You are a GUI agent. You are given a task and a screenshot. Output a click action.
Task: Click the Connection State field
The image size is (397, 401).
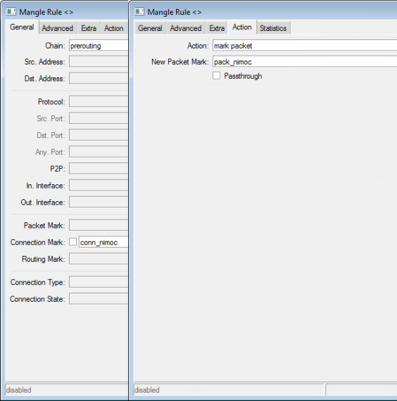point(99,299)
